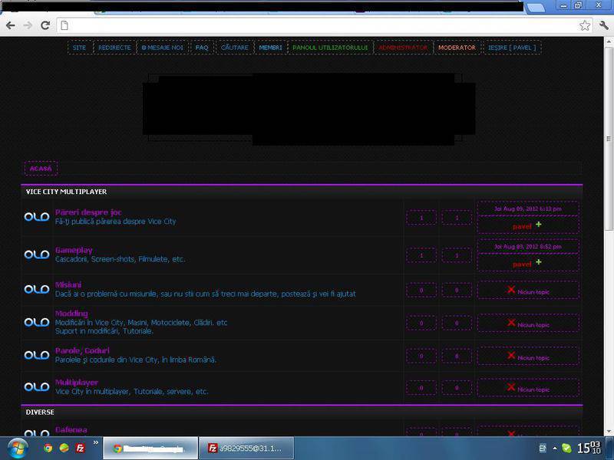Switch to the FileZilla a9829555 taskbar button
Image resolution: width=614 pixels, height=460 pixels.
coord(246,449)
